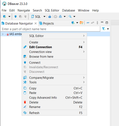Choose Paste from the context menu

tap(54, 93)
